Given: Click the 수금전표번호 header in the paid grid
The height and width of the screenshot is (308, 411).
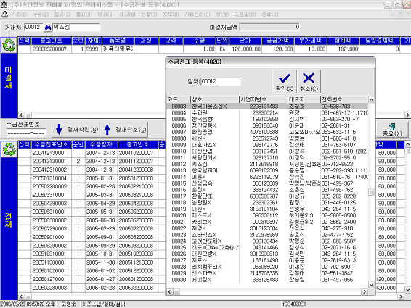Looking at the screenshot, I should click(x=52, y=144).
